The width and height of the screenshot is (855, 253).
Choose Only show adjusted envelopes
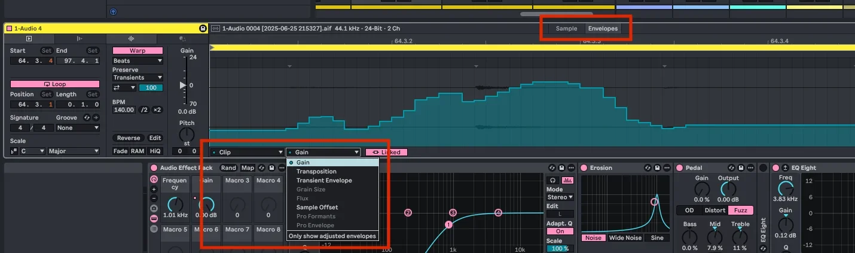(332, 236)
